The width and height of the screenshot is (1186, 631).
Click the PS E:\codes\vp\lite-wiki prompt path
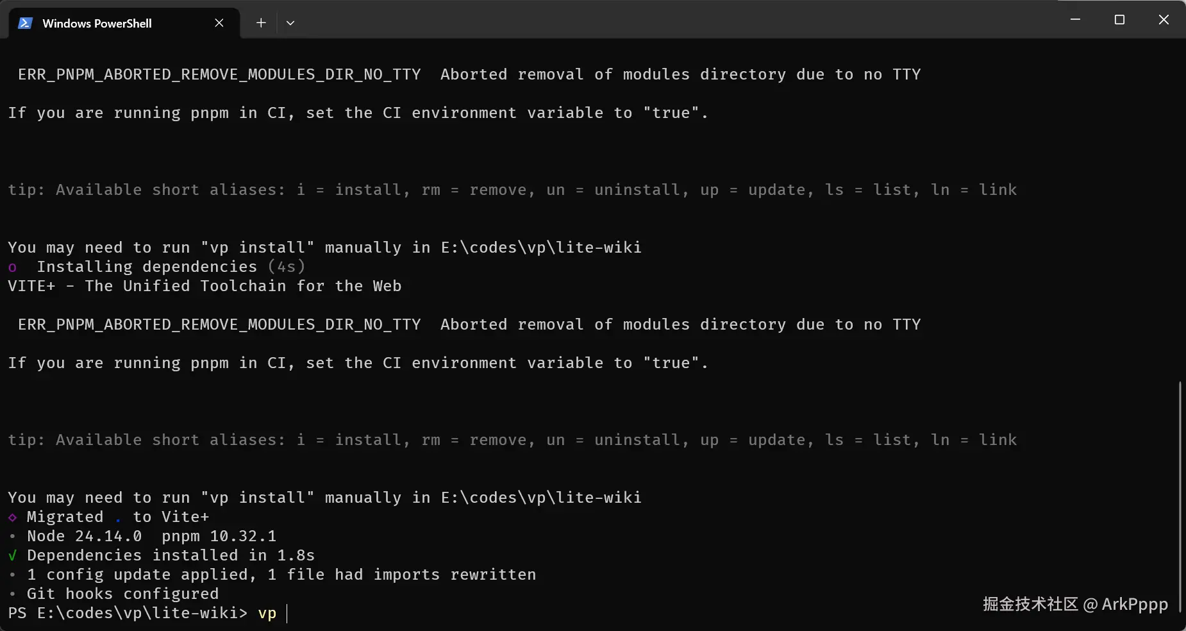(128, 613)
